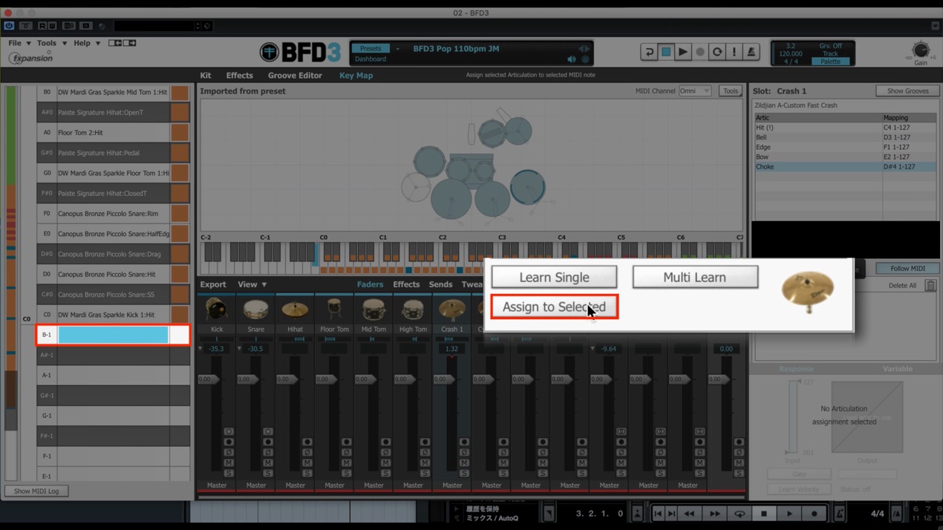The width and height of the screenshot is (943, 530).
Task: Mute the Kick channel
Action: (229, 462)
